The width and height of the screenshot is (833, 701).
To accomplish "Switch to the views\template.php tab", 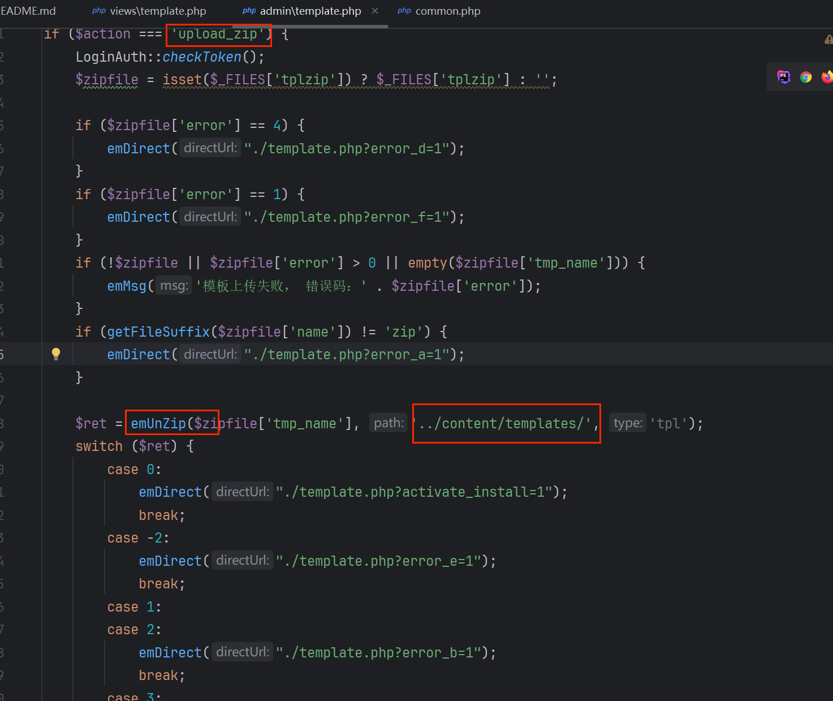I will click(158, 11).
